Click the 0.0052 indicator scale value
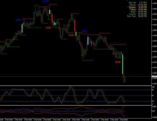The width and height of the screenshot is (157, 121). click(x=154, y=106)
